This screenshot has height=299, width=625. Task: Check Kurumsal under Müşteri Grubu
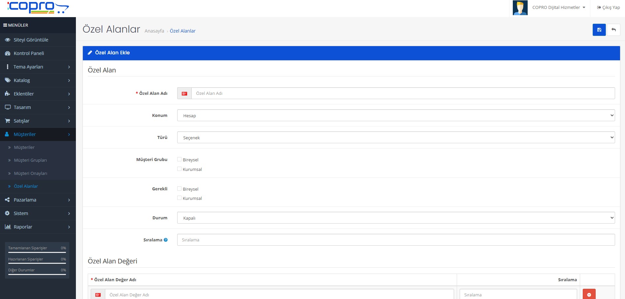point(180,169)
